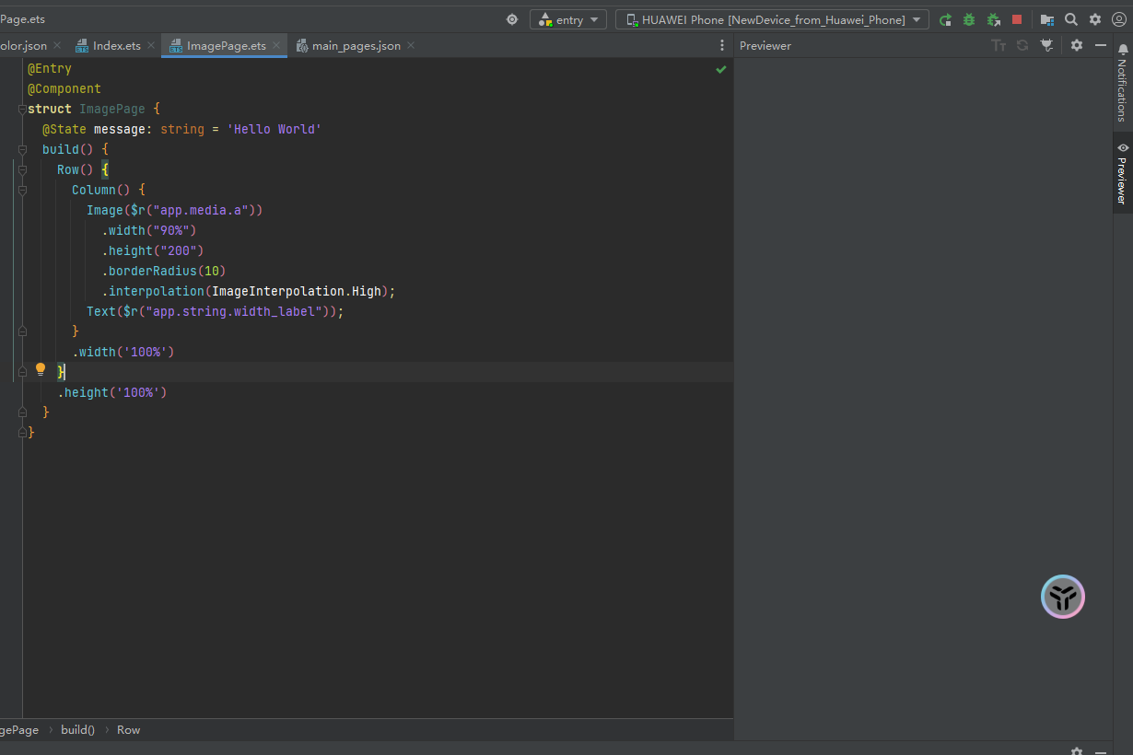Click the .width('100%') code line

click(x=123, y=353)
